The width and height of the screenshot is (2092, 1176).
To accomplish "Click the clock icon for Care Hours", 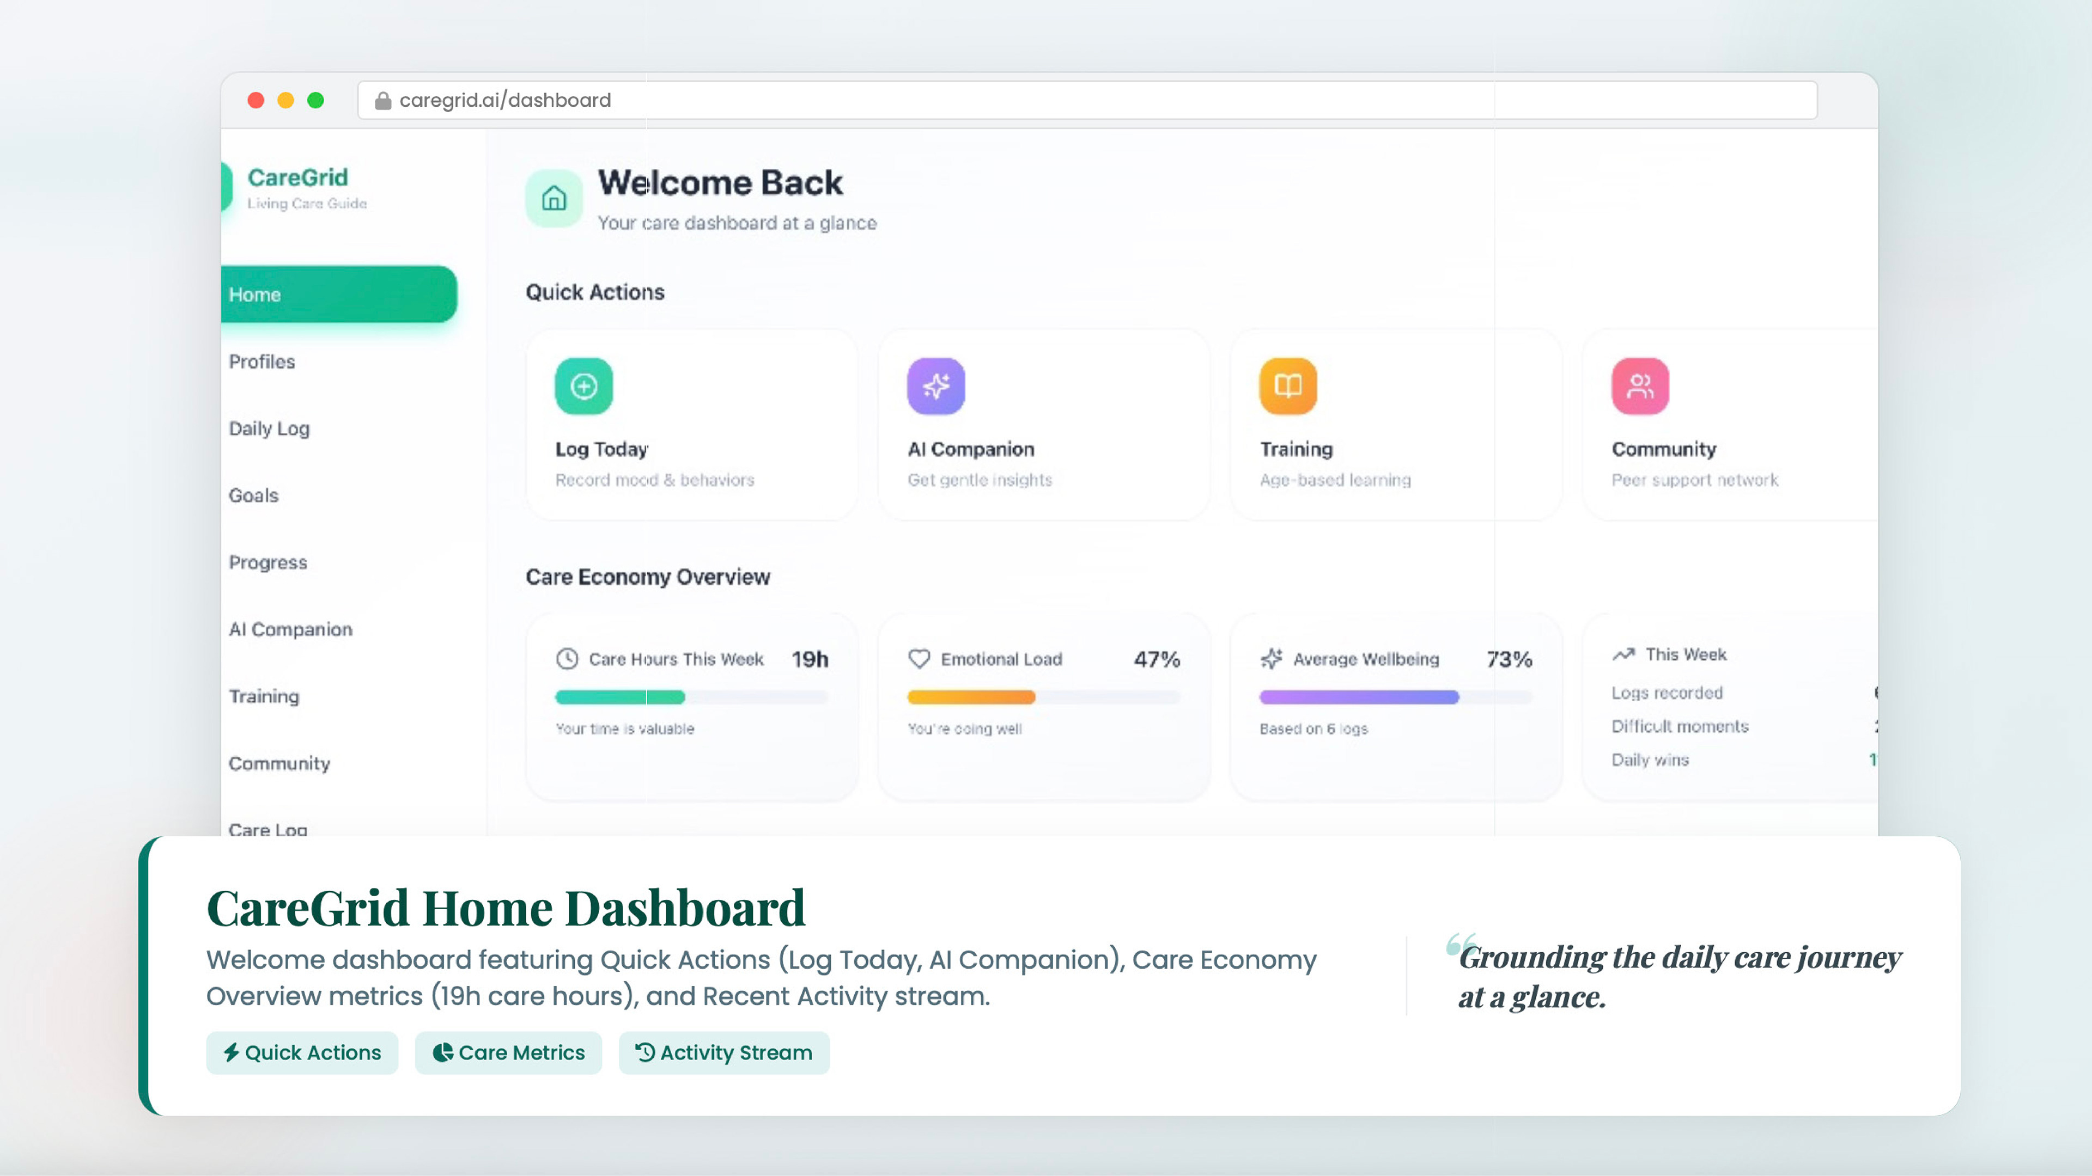I will 567,658.
